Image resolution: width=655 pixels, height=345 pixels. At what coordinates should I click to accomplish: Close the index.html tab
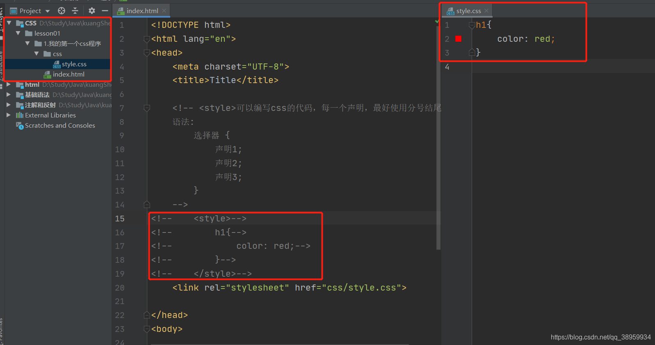164,11
